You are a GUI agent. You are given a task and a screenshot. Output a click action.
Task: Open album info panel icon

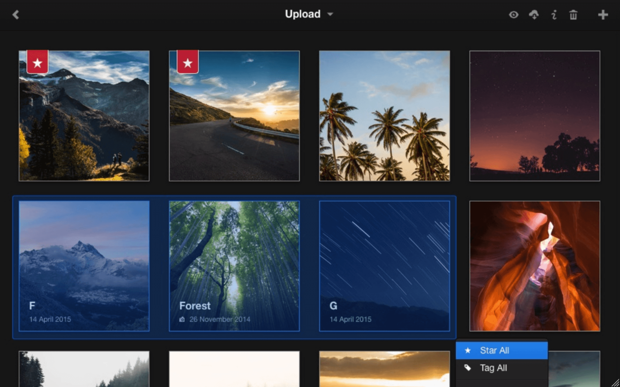tap(554, 15)
